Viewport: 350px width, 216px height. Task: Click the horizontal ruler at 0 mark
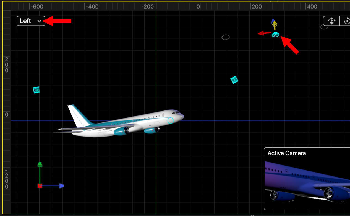coord(198,7)
